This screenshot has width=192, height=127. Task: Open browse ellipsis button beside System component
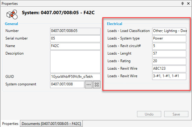pos(88,84)
